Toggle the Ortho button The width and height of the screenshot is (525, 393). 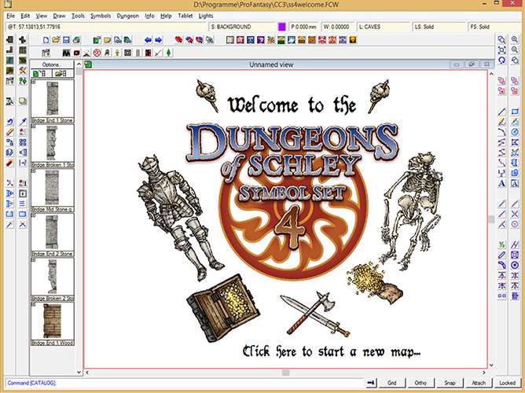(420, 383)
